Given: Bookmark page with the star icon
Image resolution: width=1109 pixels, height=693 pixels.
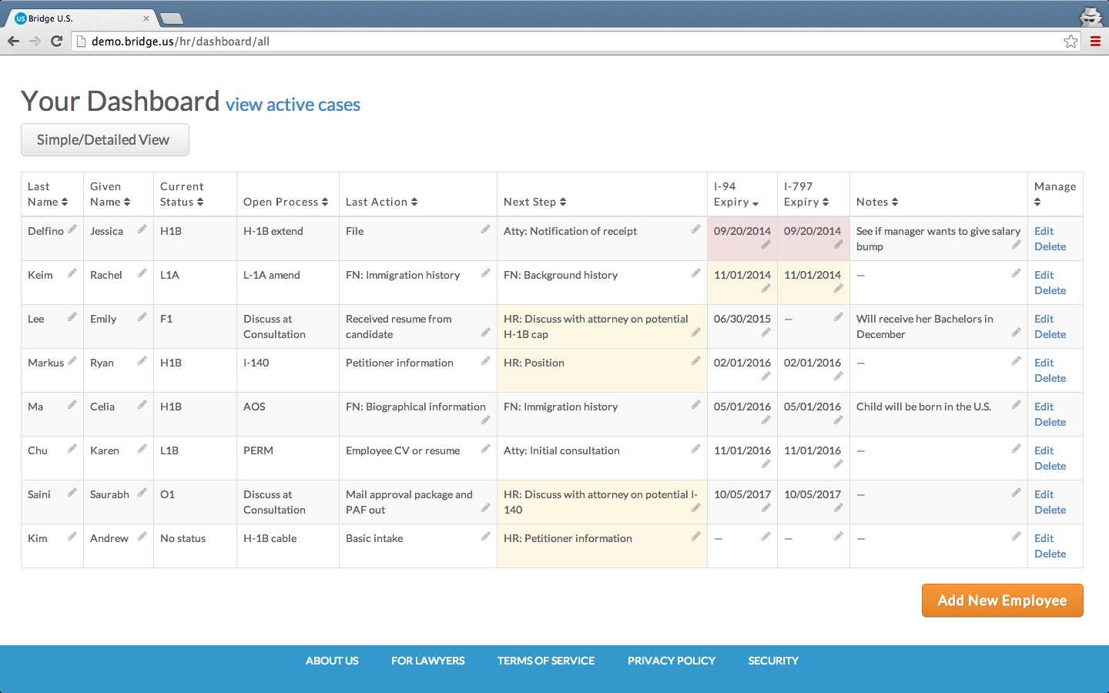Looking at the screenshot, I should coord(1070,42).
